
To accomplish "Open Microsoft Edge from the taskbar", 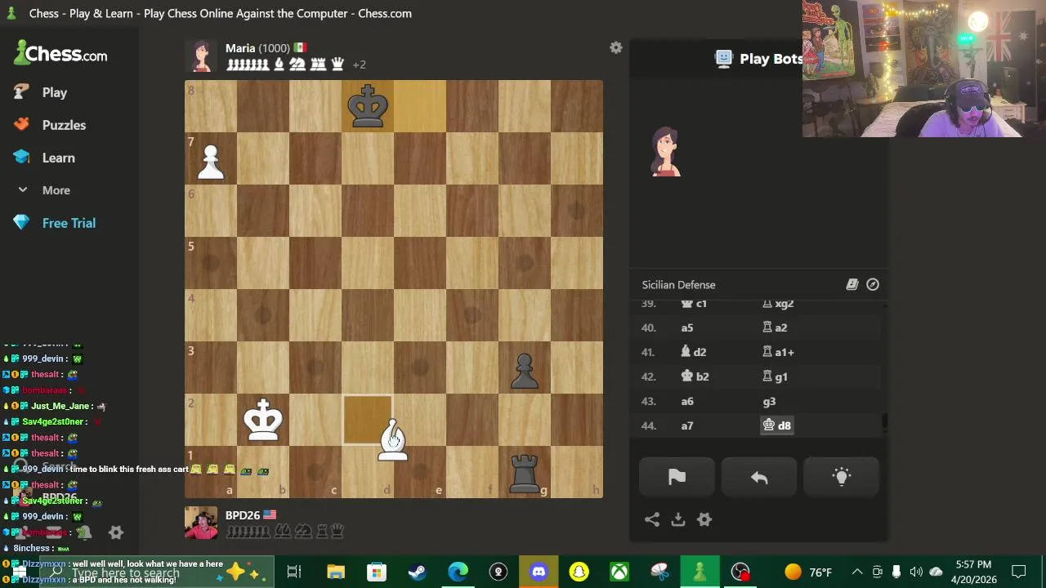I will (x=458, y=572).
